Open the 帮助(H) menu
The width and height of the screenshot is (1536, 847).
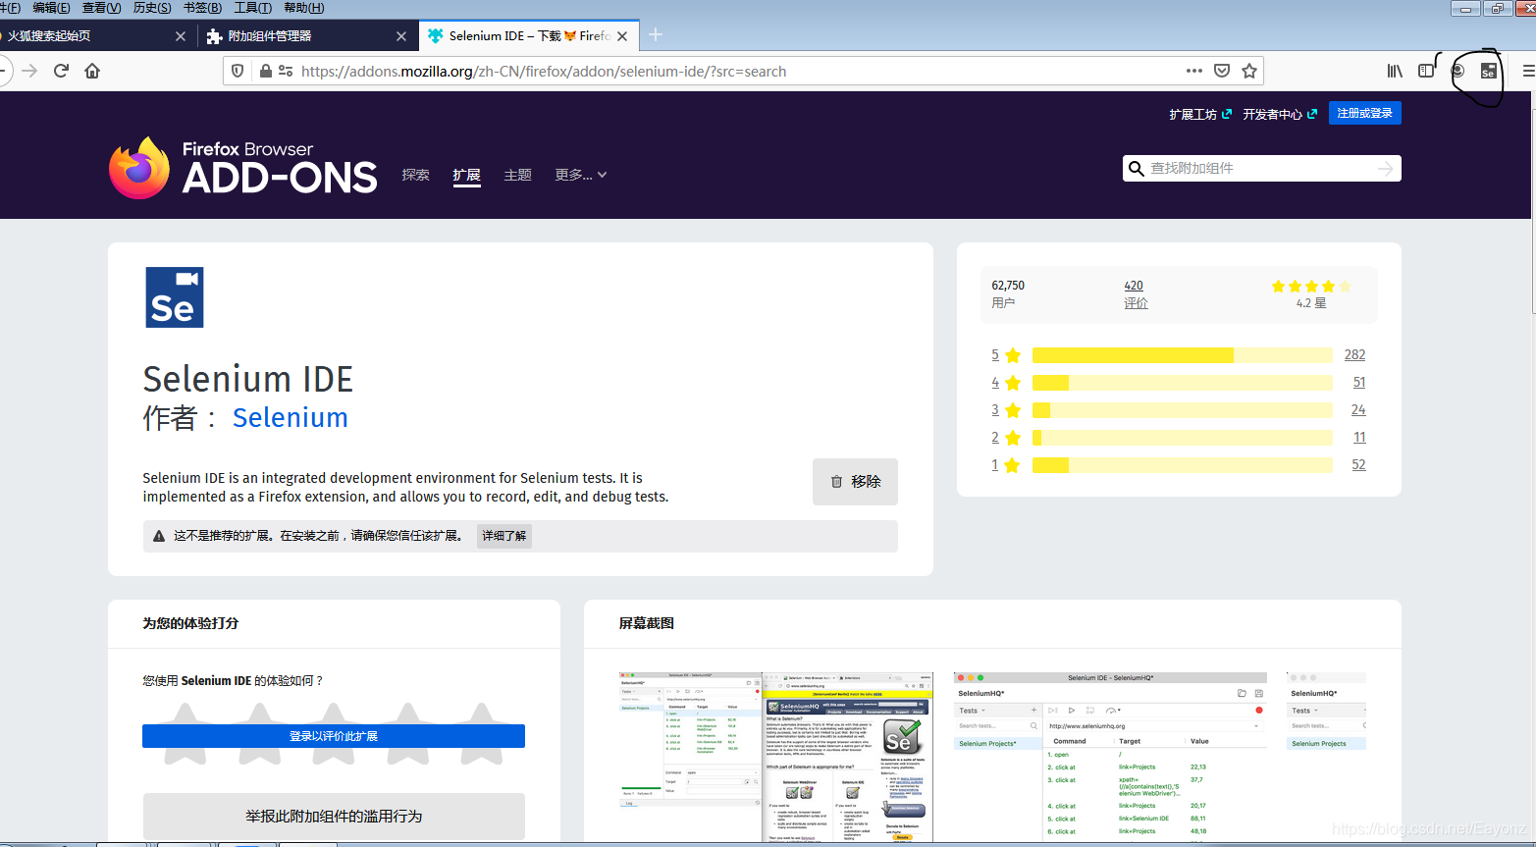(304, 8)
